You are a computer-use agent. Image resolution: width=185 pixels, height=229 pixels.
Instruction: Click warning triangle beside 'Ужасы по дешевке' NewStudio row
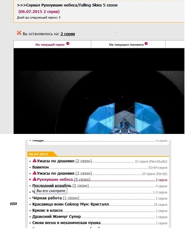[x=35, y=160]
